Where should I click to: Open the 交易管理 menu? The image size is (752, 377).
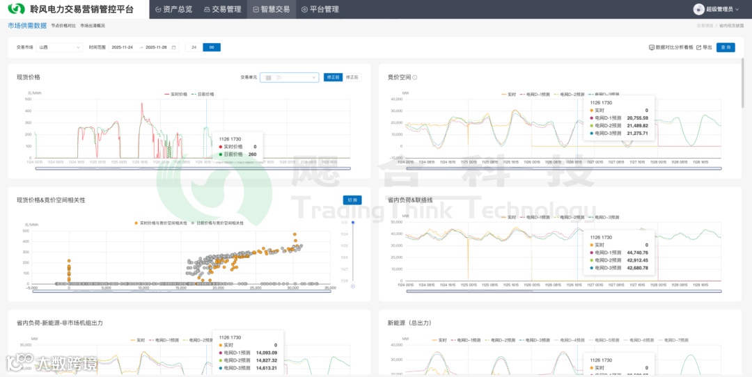click(223, 9)
